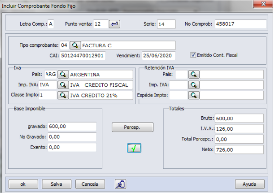Click the Espécie Impto description field
This screenshot has width=273, height=193.
[x=232, y=95]
